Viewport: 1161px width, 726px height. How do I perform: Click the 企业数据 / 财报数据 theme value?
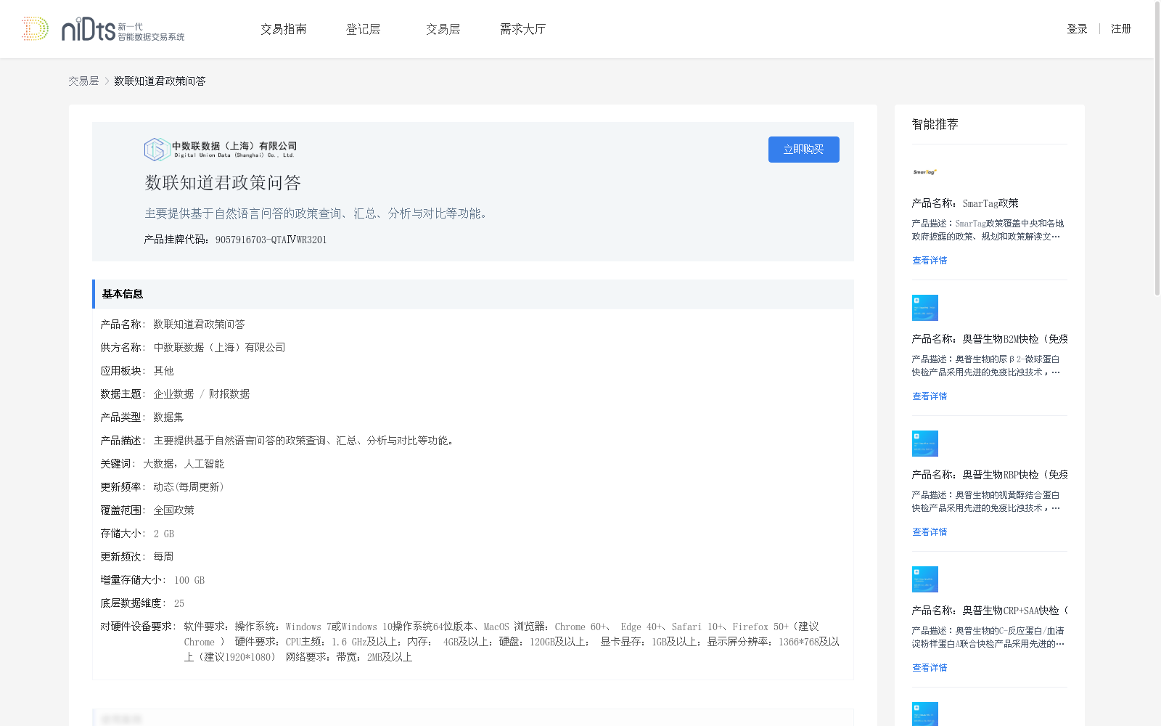tap(201, 394)
